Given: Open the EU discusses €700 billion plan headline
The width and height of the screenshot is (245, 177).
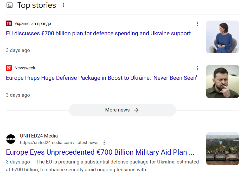Looking at the screenshot, I should pyautogui.click(x=98, y=34).
